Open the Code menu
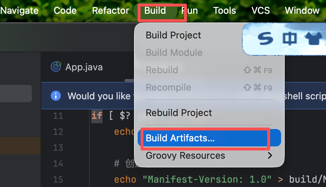 [x=65, y=11]
